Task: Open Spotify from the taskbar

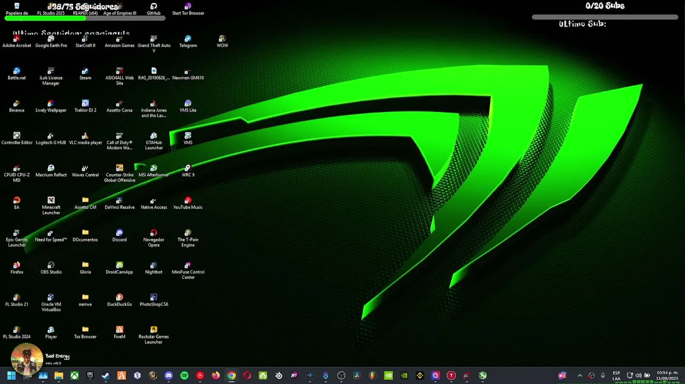Action: tap(184, 375)
